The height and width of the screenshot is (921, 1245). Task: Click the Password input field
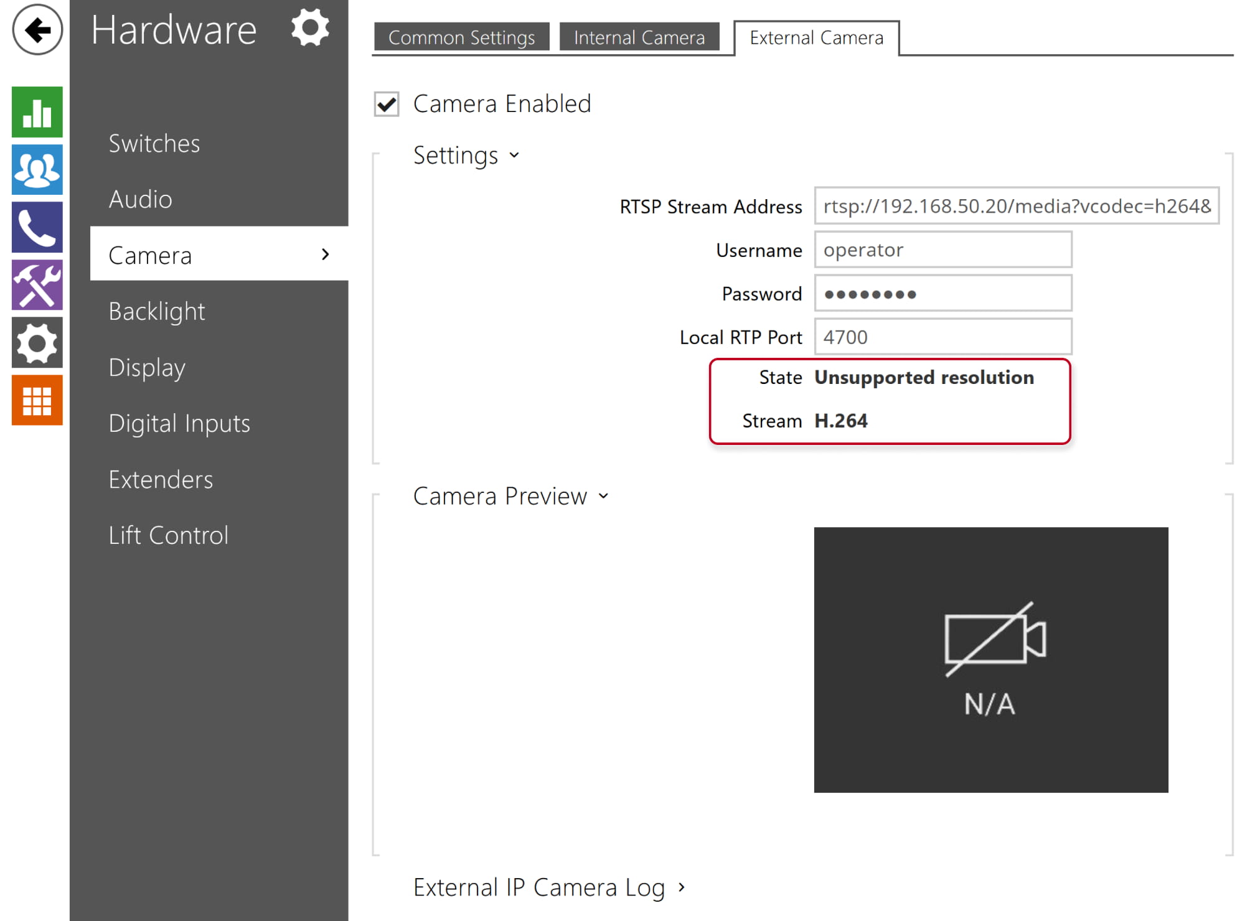[x=943, y=293]
